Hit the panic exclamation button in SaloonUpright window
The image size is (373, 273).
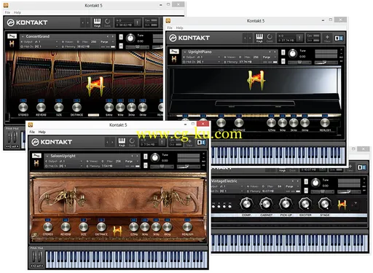[162, 142]
